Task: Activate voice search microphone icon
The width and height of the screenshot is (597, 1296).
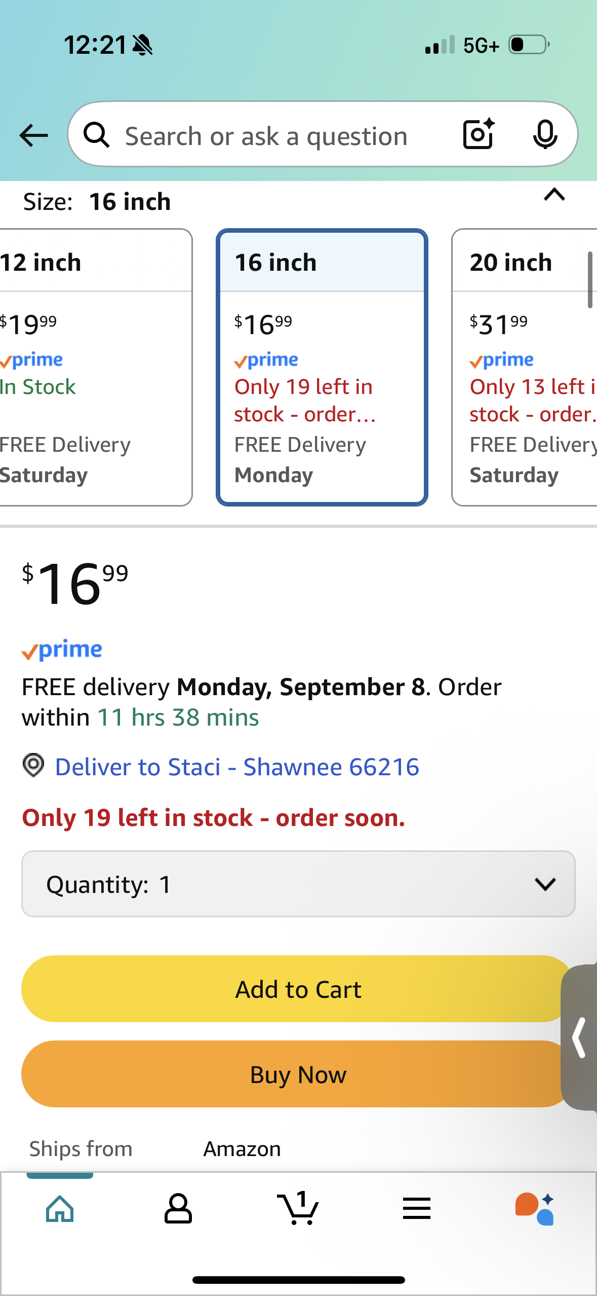Action: 545,134
